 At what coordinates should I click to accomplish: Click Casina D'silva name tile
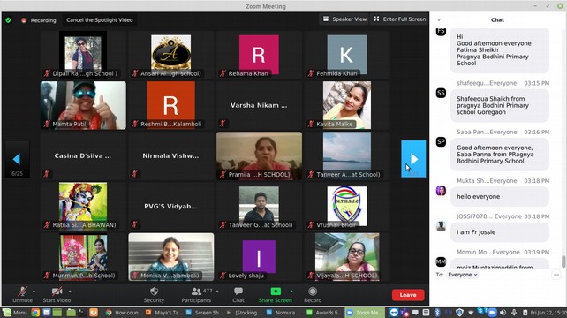tap(83, 156)
